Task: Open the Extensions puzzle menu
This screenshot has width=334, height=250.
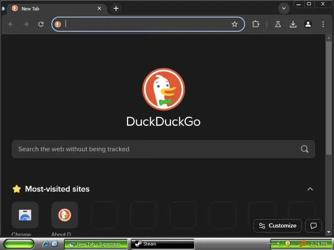Action: (x=256, y=24)
